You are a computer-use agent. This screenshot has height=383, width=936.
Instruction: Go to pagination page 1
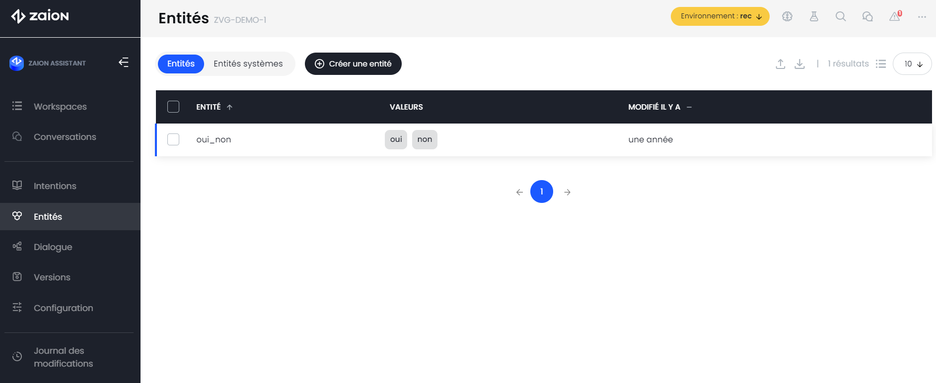tap(542, 191)
